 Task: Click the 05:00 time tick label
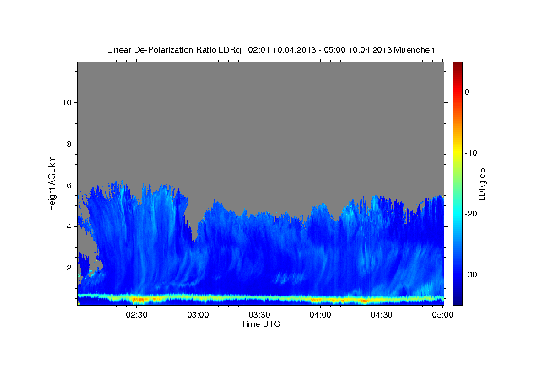tap(442, 315)
